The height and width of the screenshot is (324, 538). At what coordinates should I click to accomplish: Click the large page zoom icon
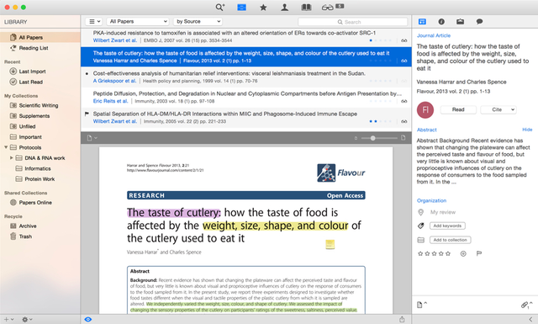pos(403,138)
